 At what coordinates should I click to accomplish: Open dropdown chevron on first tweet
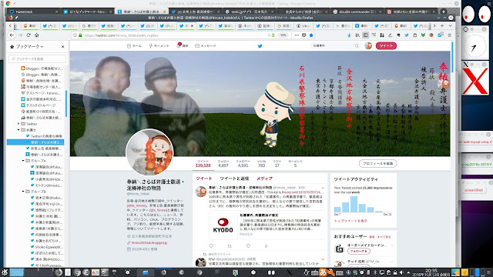(x=323, y=188)
